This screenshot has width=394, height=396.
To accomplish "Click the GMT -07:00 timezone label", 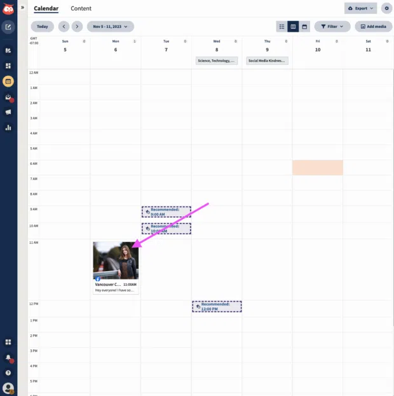I will click(34, 41).
